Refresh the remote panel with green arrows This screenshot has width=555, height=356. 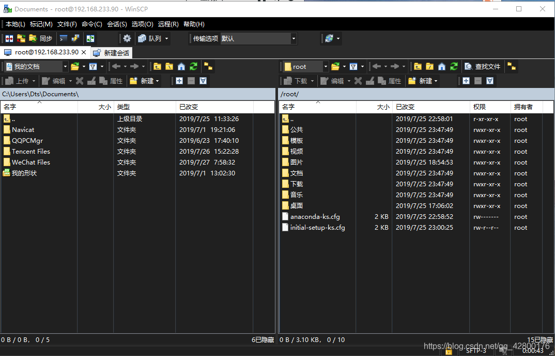454,66
